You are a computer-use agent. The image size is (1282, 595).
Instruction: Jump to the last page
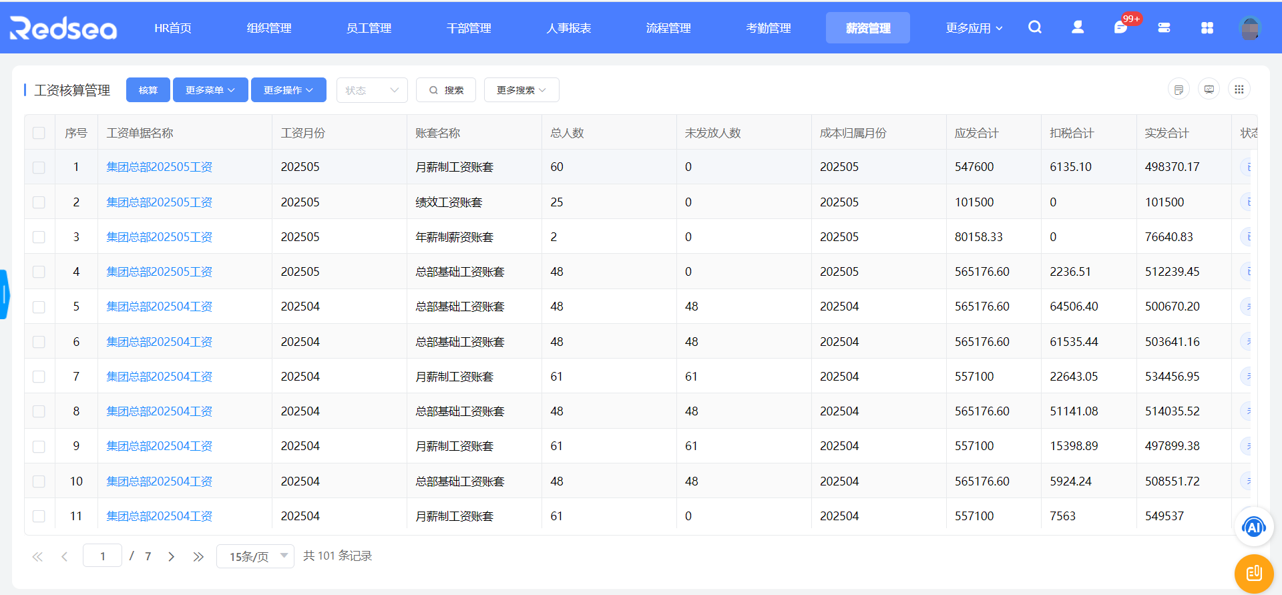(x=198, y=556)
